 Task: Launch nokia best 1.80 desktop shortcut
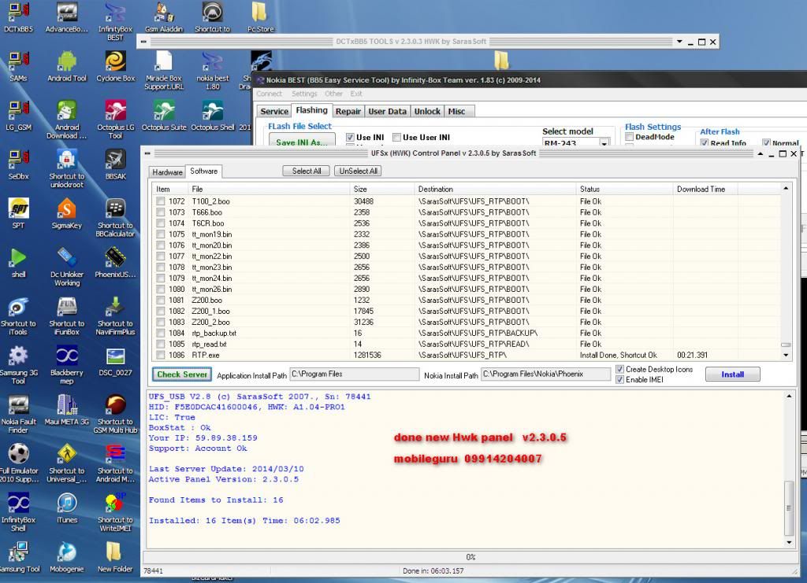point(213,70)
